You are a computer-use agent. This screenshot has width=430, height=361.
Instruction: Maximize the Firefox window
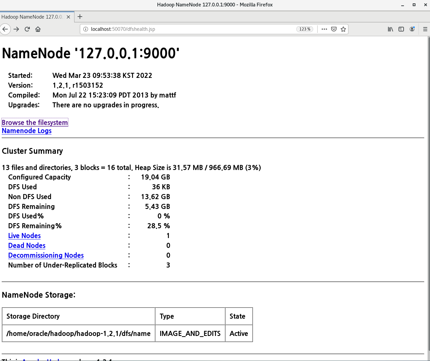click(x=414, y=5)
